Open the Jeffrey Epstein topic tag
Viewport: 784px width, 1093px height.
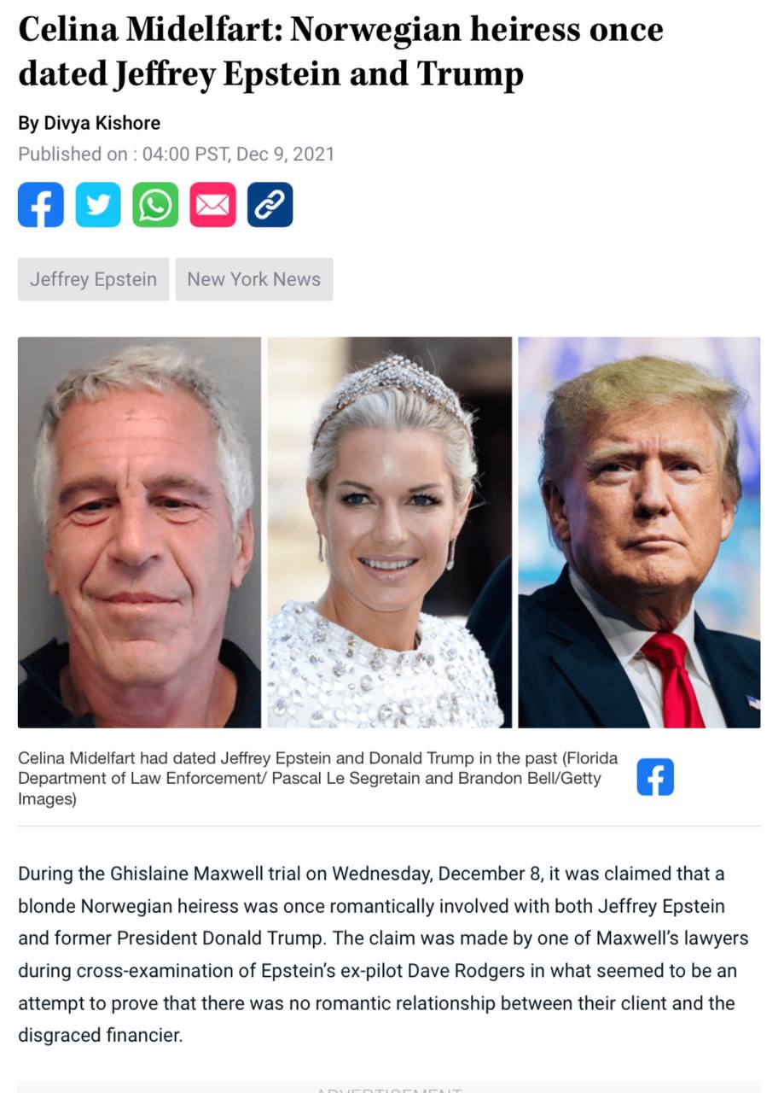(94, 279)
